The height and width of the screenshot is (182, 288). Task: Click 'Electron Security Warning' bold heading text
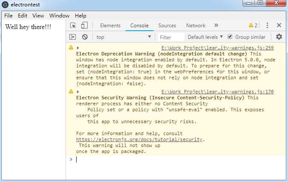tap(111, 98)
